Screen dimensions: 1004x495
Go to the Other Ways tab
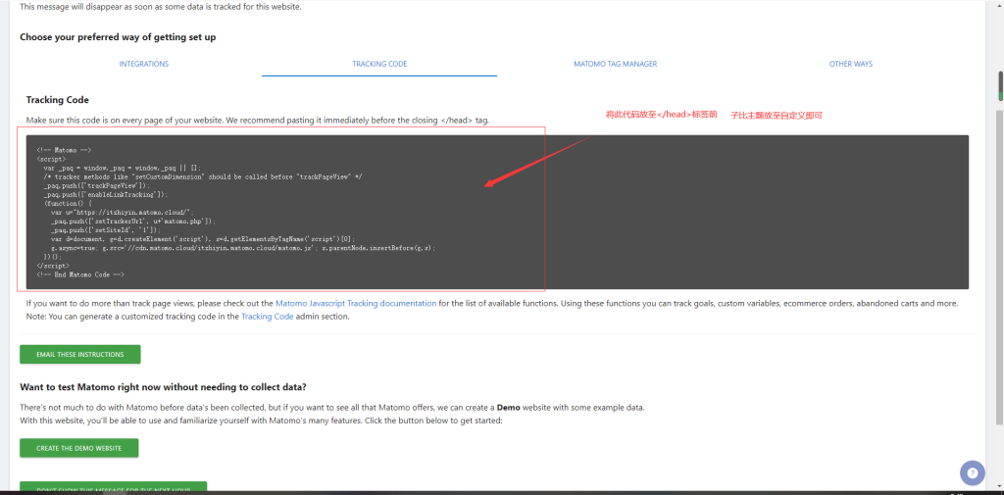[x=850, y=64]
